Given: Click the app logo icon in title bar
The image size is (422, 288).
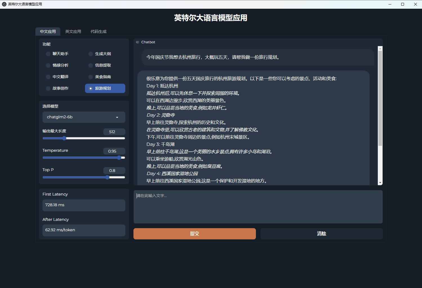Looking at the screenshot, I should [4, 4].
